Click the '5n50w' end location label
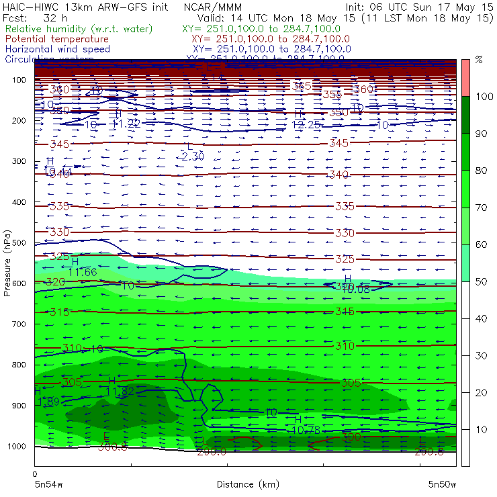This screenshot has width=497, height=497. (x=442, y=484)
